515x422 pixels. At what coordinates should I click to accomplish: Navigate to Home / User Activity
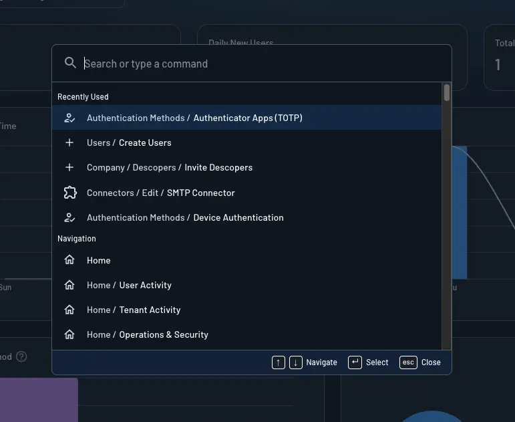coord(246,285)
